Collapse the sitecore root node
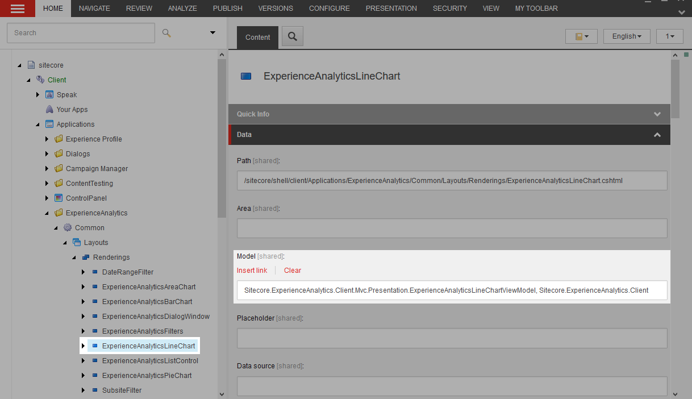This screenshot has width=692, height=399. point(19,65)
